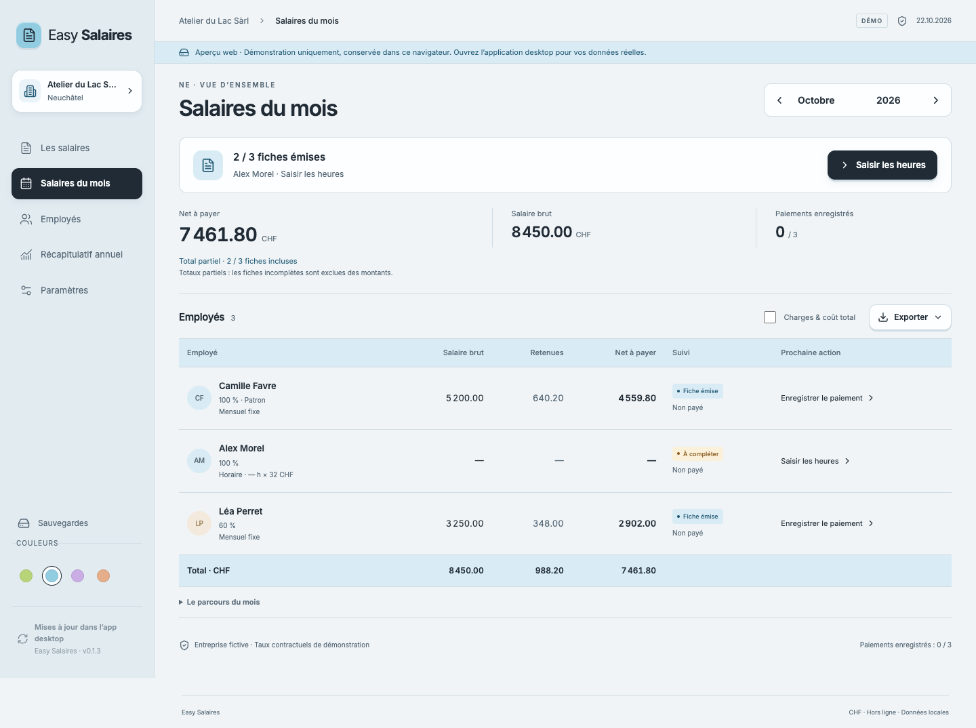Image resolution: width=976 pixels, height=728 pixels.
Task: Click the À compléter badge for Alex Morel
Action: click(697, 454)
